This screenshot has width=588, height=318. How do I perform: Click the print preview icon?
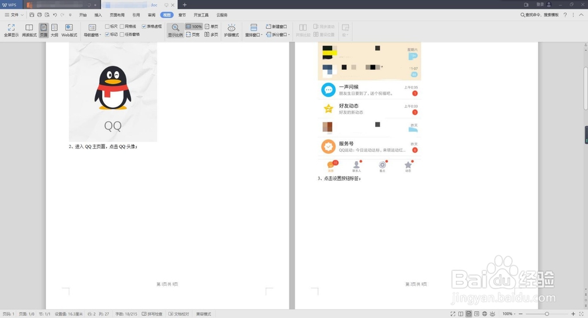(x=47, y=15)
